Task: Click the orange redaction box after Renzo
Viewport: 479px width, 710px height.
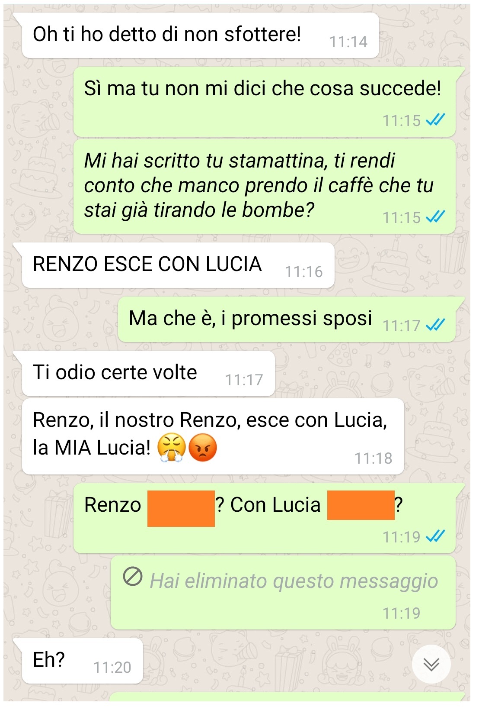Action: coord(181,509)
